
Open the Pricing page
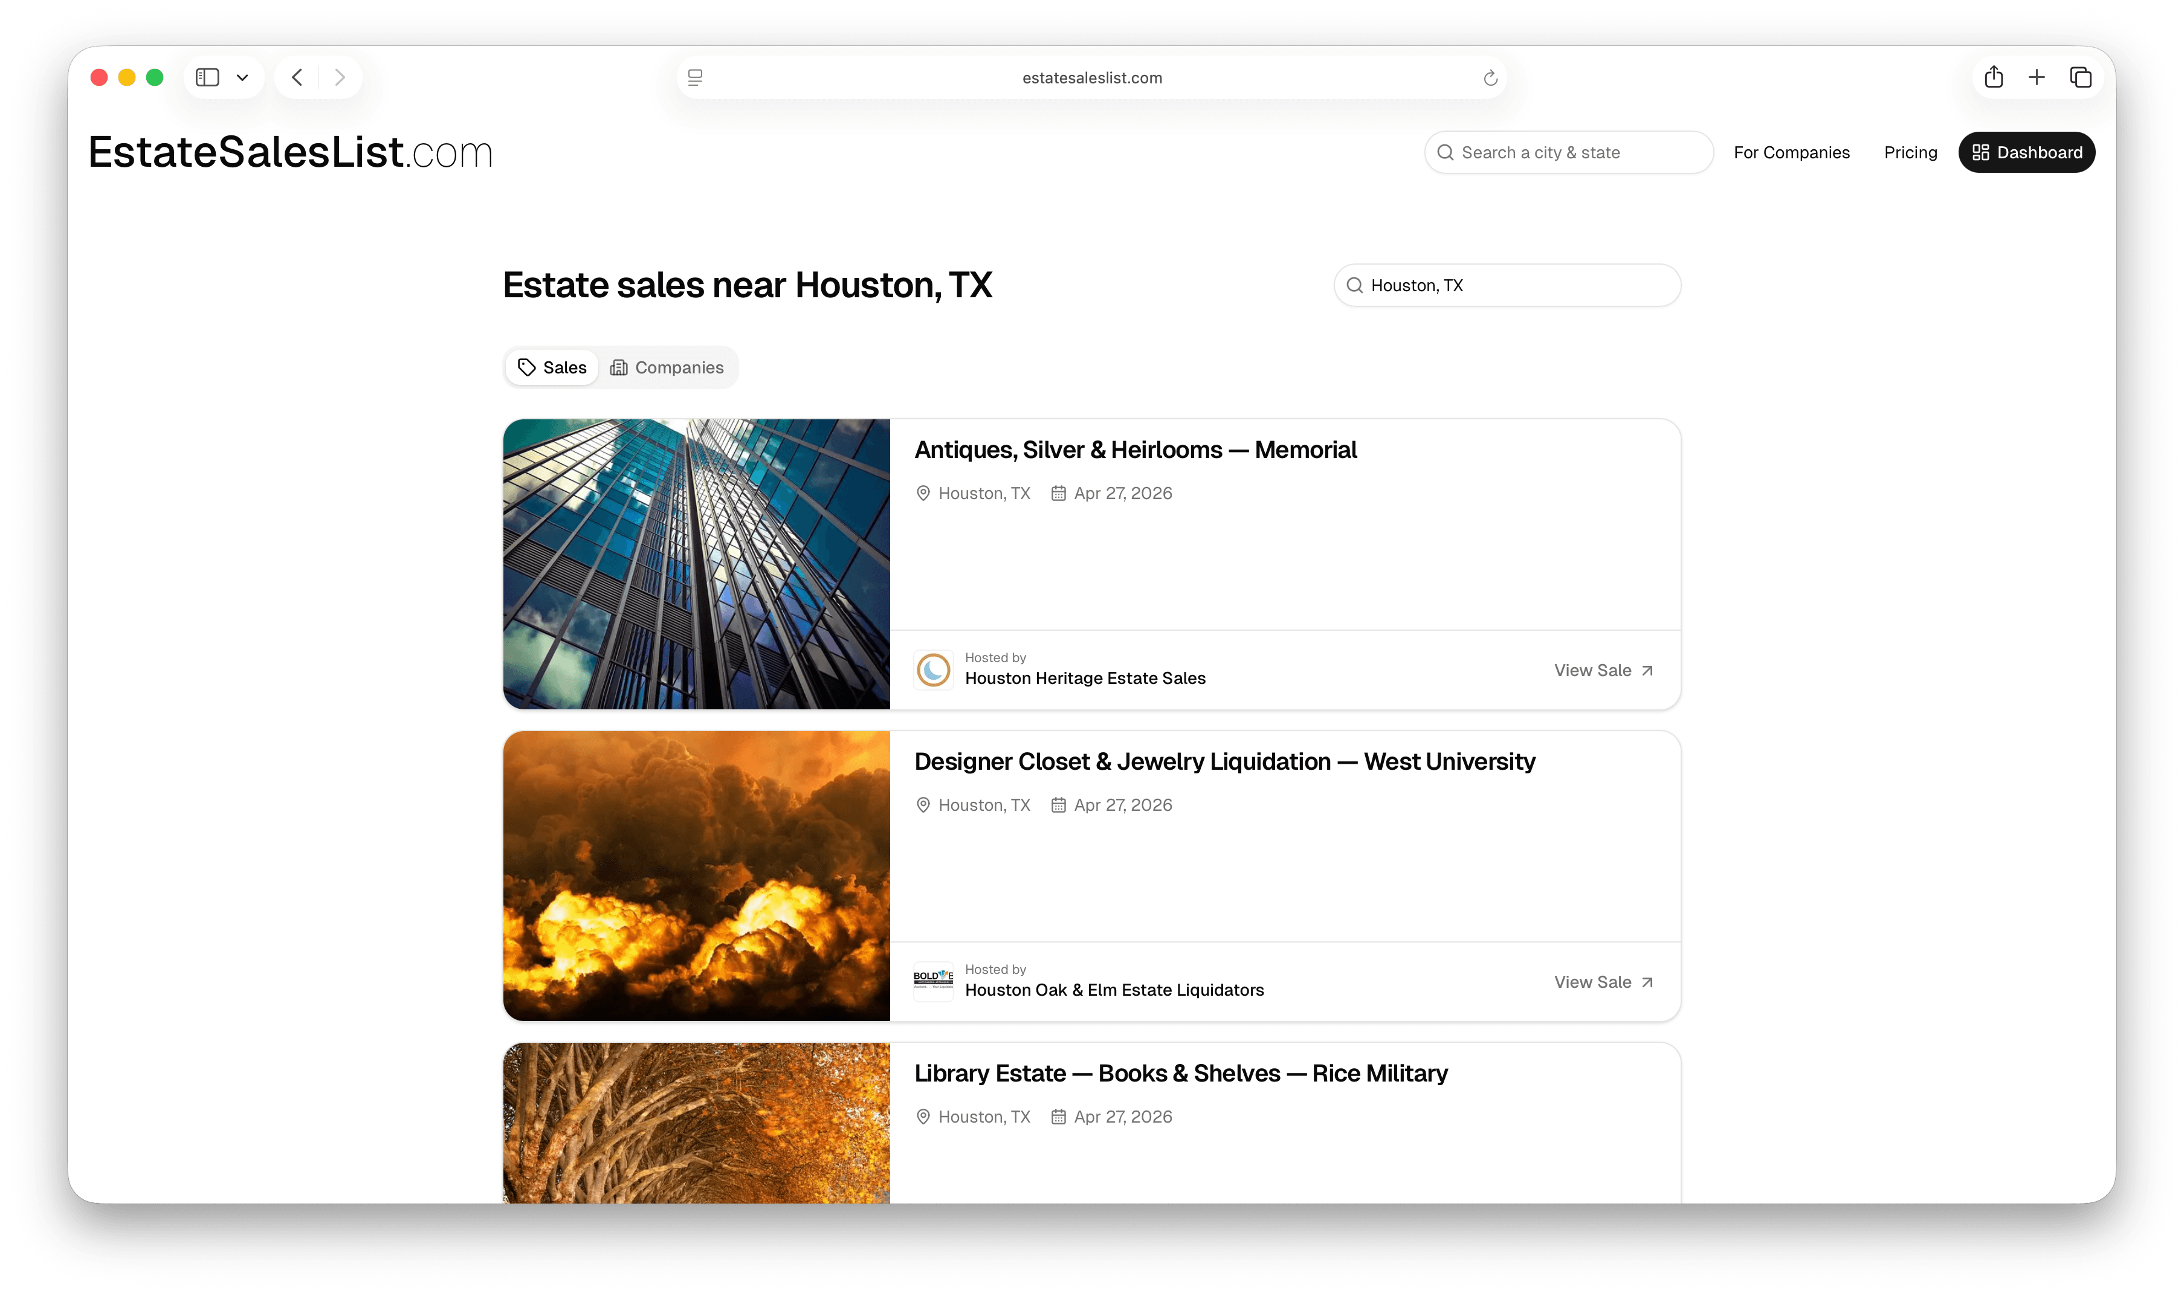point(1910,152)
